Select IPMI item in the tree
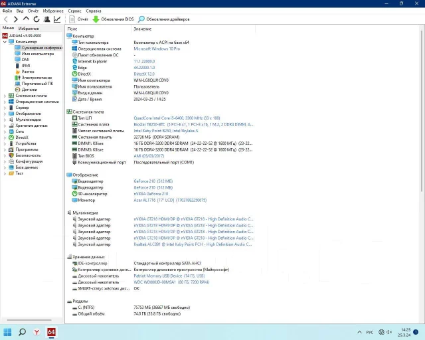Screen dimensions: 425x340 click(23, 66)
